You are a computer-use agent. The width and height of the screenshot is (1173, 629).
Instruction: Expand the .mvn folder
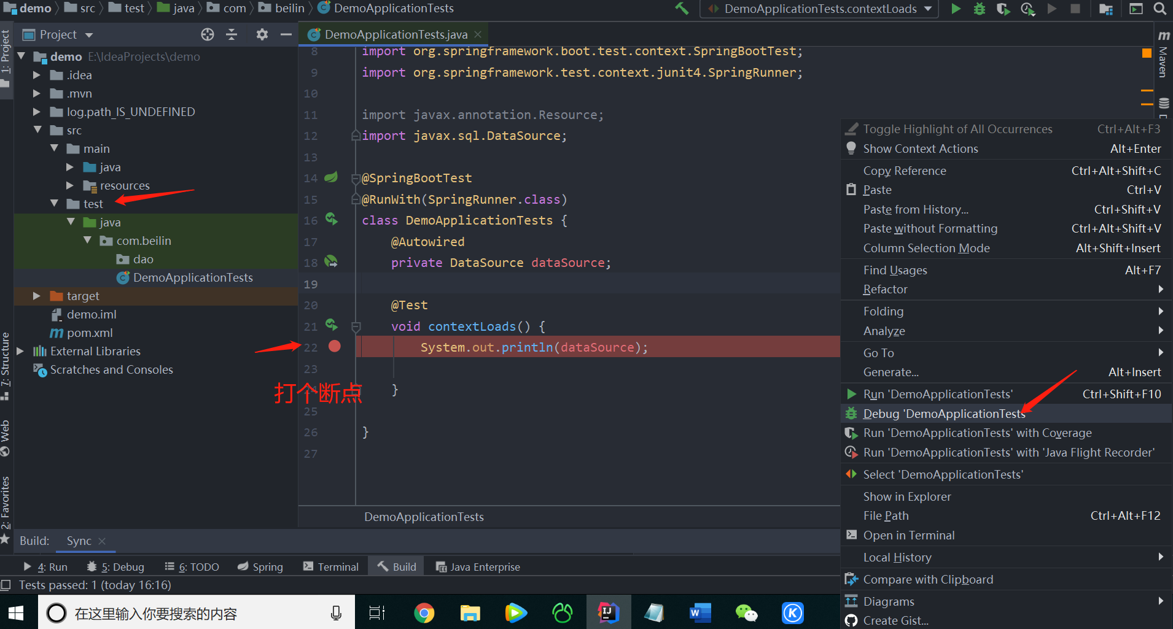click(36, 93)
